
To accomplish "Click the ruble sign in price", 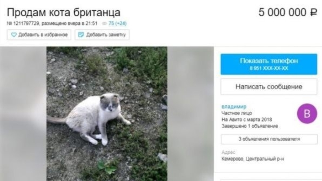I will (x=314, y=12).
